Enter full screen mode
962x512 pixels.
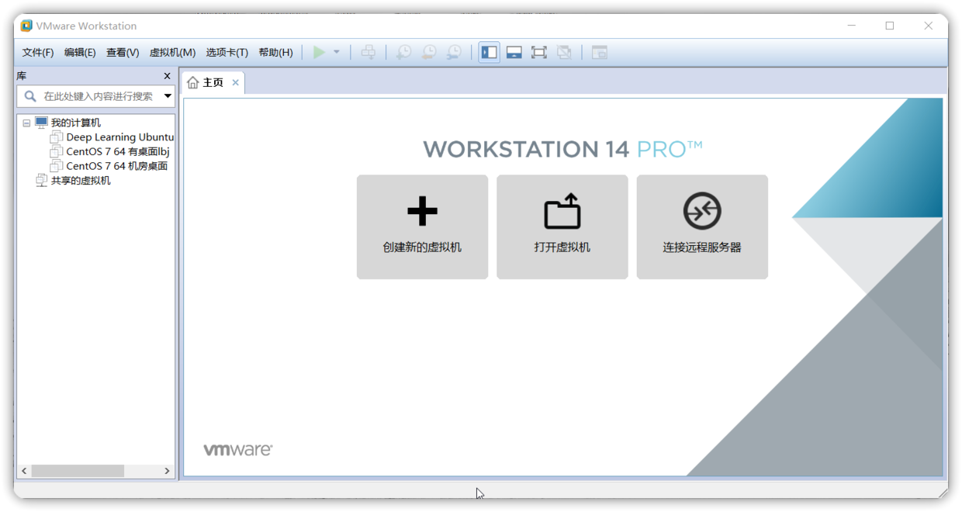(x=539, y=52)
